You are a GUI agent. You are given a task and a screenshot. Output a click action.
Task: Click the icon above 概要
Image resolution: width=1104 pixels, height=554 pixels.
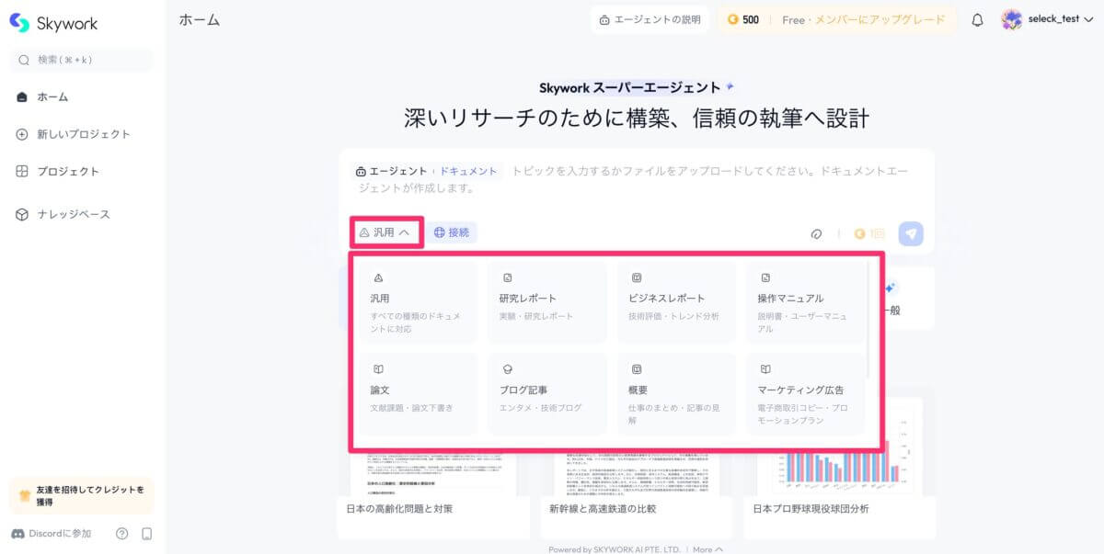click(x=636, y=369)
